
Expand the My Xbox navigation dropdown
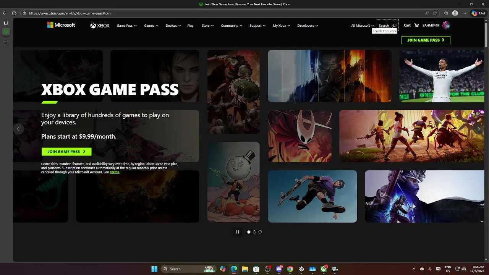pos(281,26)
